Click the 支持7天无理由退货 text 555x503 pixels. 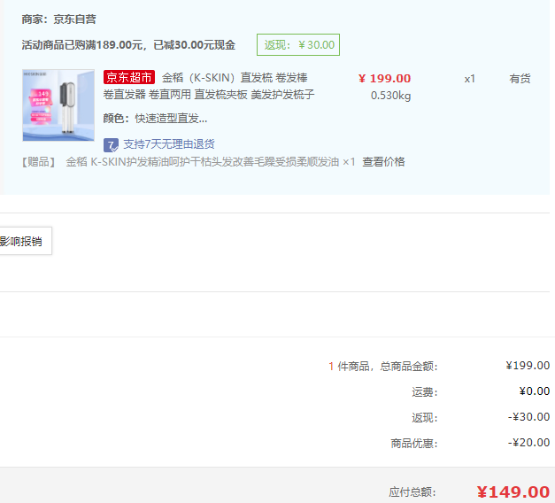coord(168,144)
